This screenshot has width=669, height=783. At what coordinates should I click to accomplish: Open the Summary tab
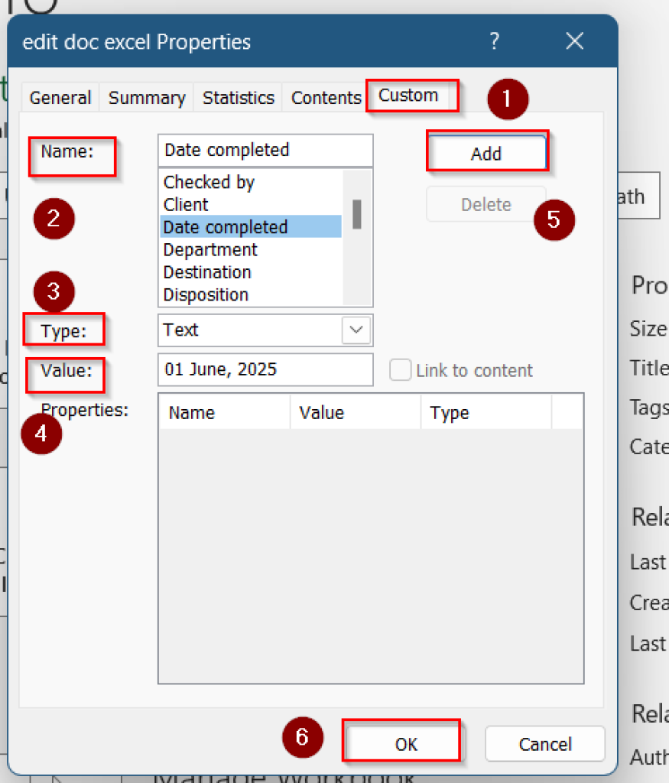click(146, 97)
